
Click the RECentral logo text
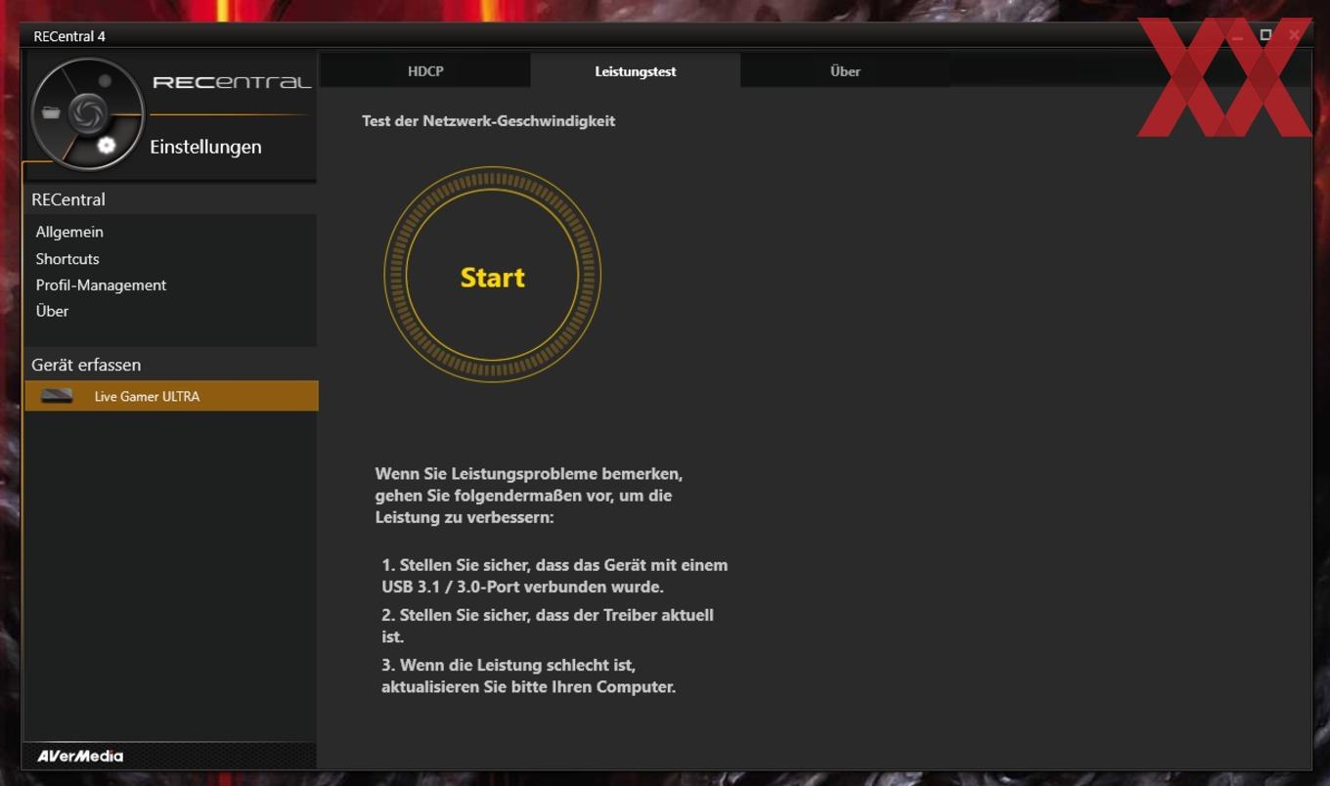click(x=232, y=82)
